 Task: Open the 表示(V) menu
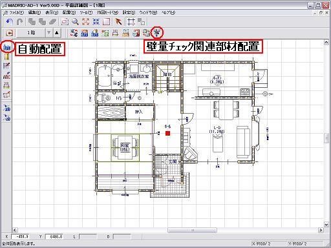click(x=52, y=12)
